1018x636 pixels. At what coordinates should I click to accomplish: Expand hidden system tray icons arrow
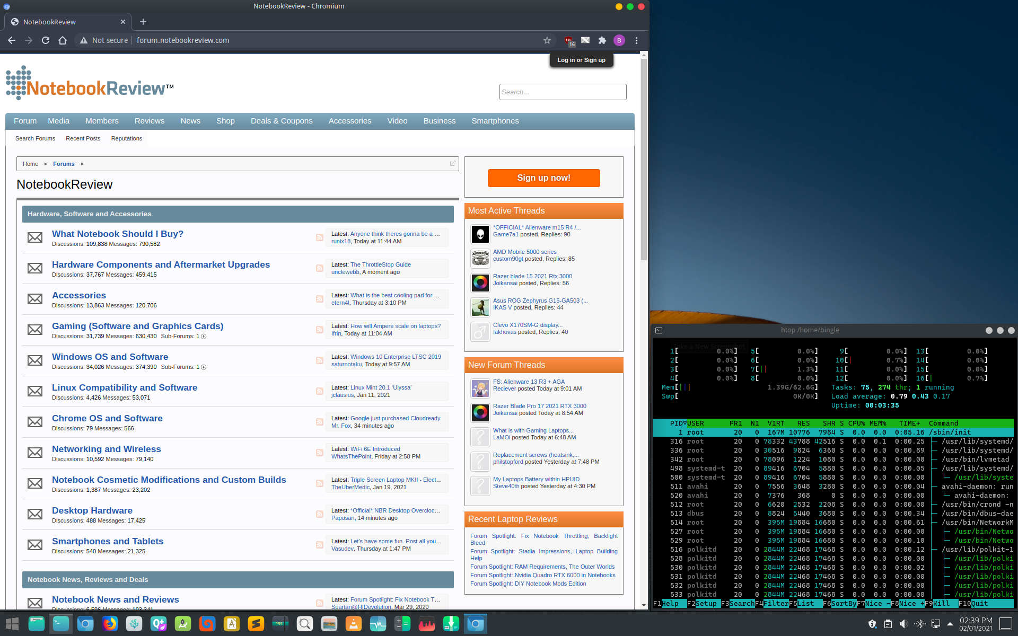point(950,624)
